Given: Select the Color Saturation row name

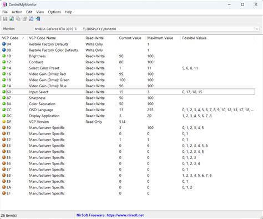Looking at the screenshot, I should (42, 104).
